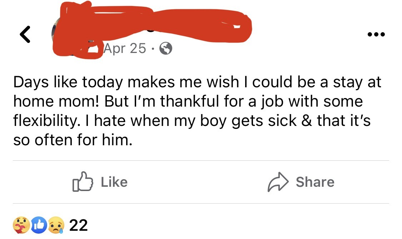
Task: Click the post's first line beginning "Days like today"
Action: pyautogui.click(x=197, y=83)
